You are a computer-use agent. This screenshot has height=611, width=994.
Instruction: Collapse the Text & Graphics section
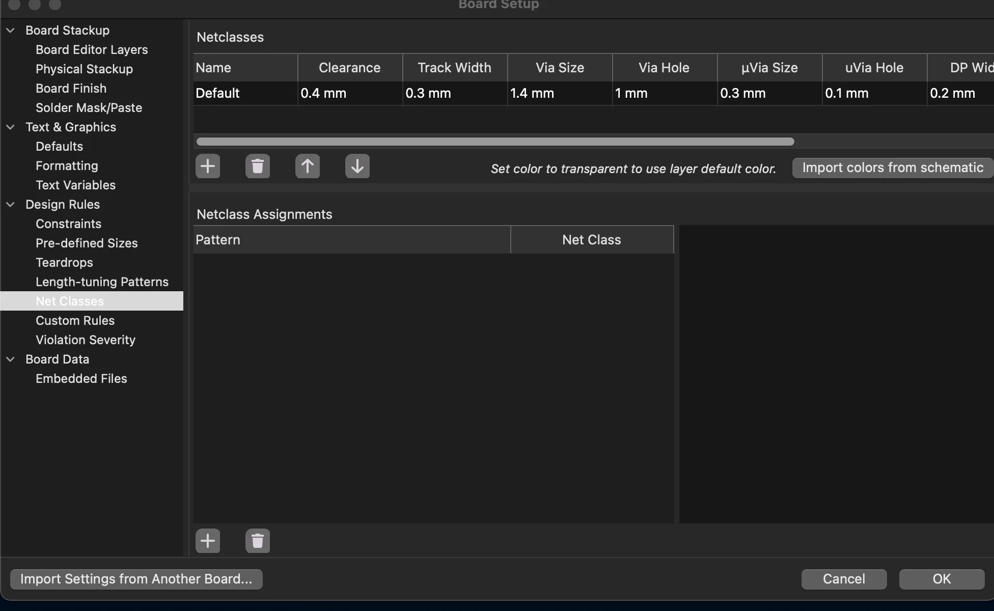click(10, 127)
